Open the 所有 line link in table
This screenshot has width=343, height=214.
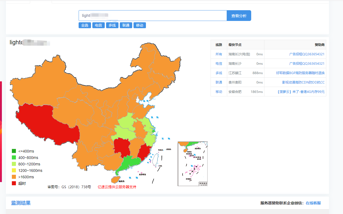tap(219, 54)
